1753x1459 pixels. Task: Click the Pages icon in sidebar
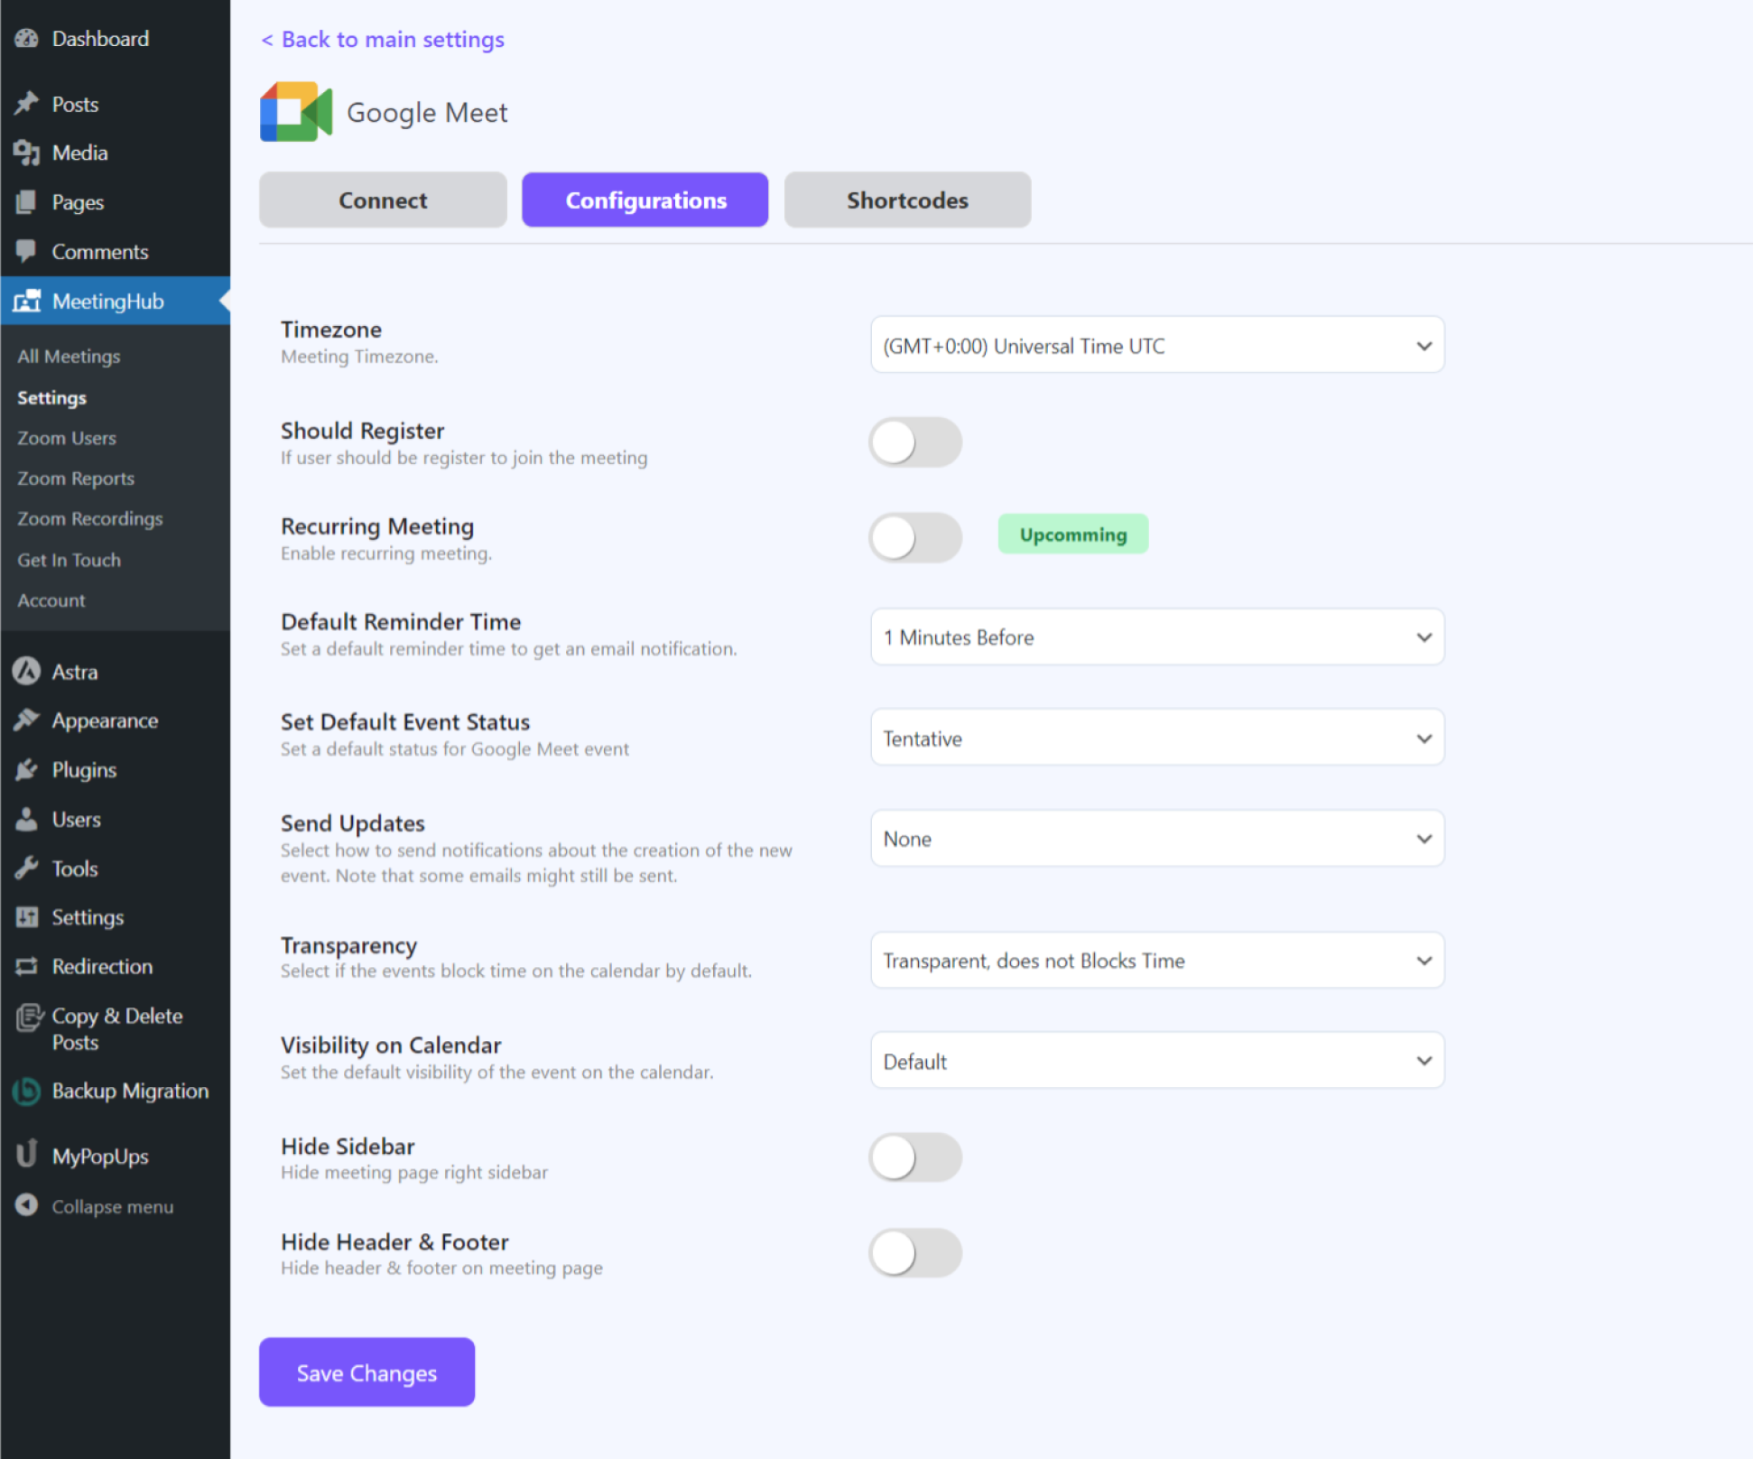click(27, 202)
